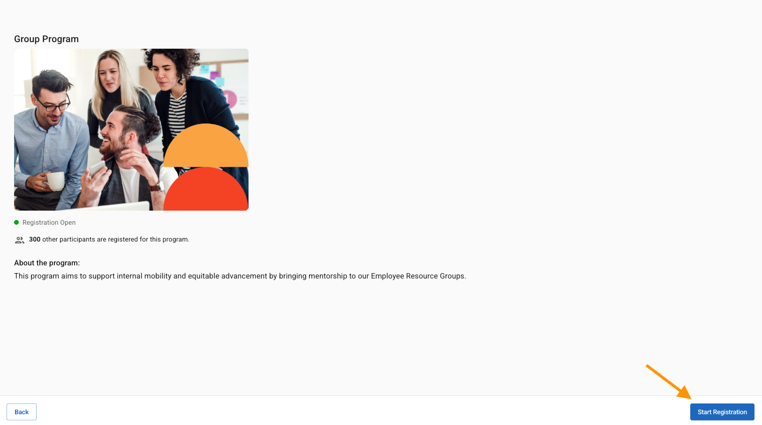Click the white coffee mug in photo
The image size is (762, 425).
56,181
